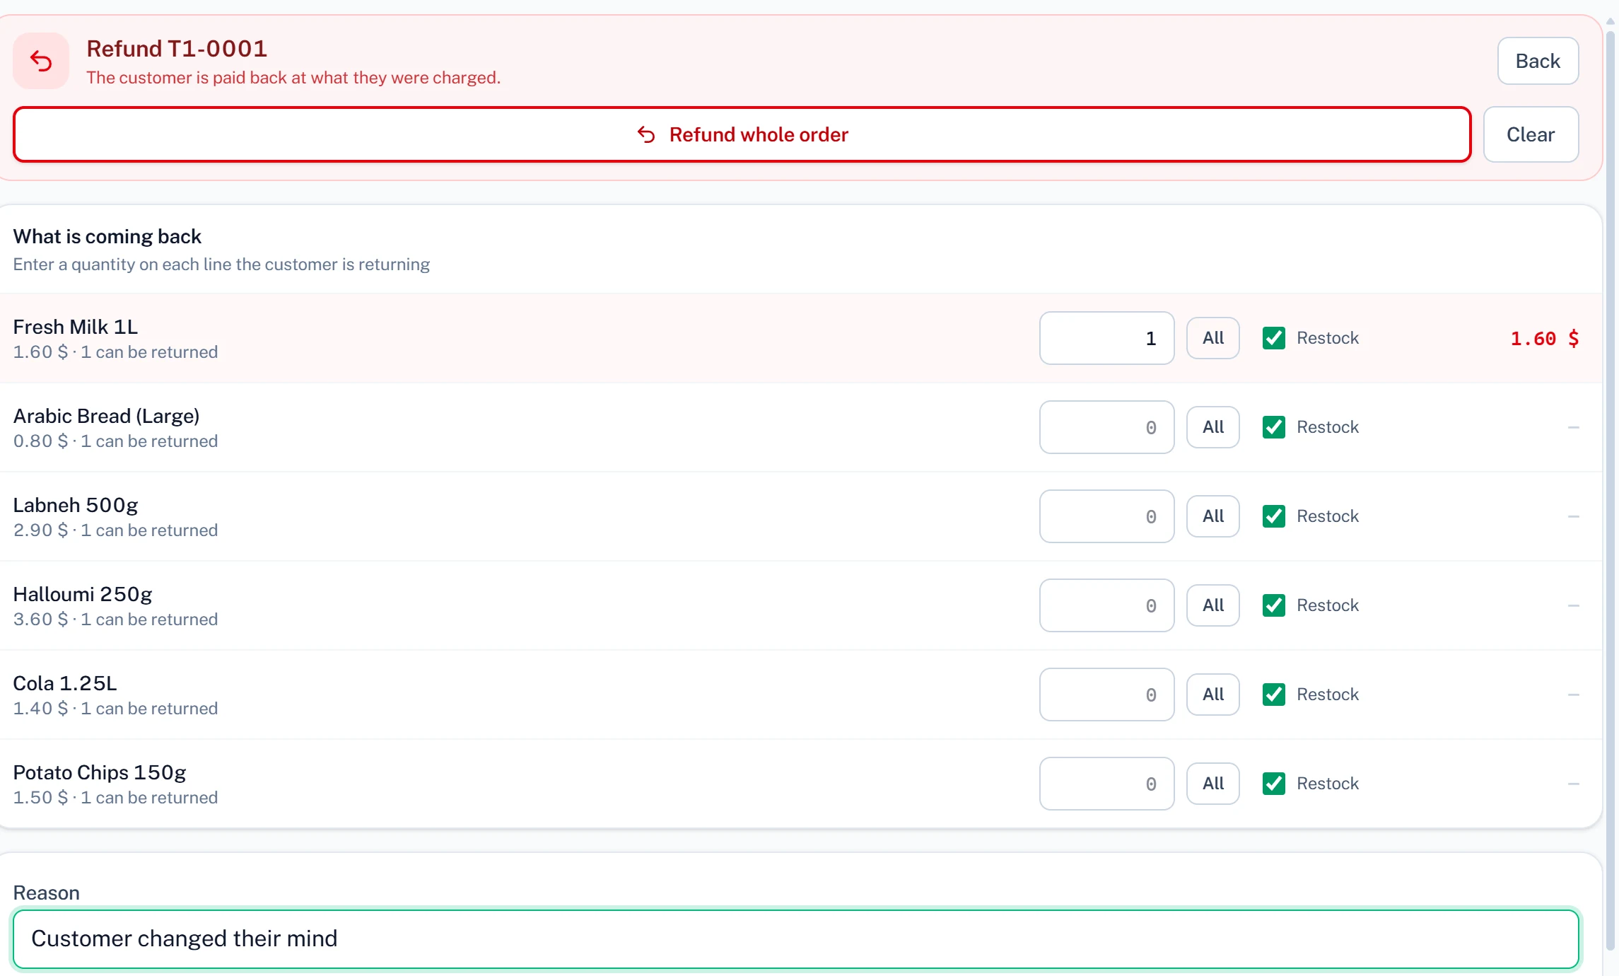Screen dimensions: 1619x976
Task: Uncheck Restock for Potato Chips 150g
Action: coord(1274,784)
